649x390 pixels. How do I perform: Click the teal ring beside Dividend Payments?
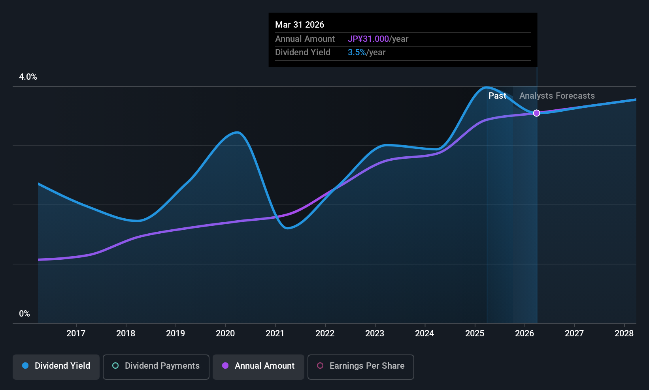pyautogui.click(x=115, y=366)
